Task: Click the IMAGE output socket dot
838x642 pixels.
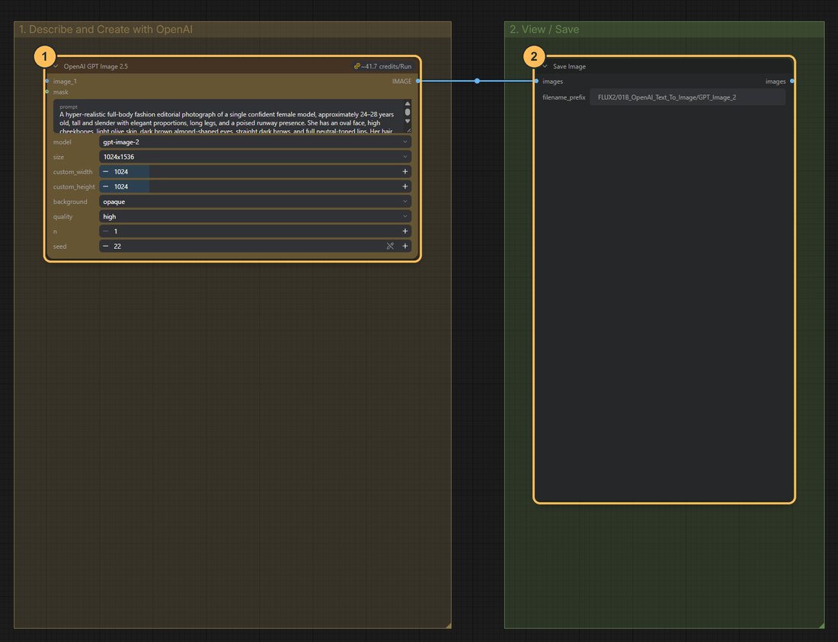Action: tap(418, 81)
